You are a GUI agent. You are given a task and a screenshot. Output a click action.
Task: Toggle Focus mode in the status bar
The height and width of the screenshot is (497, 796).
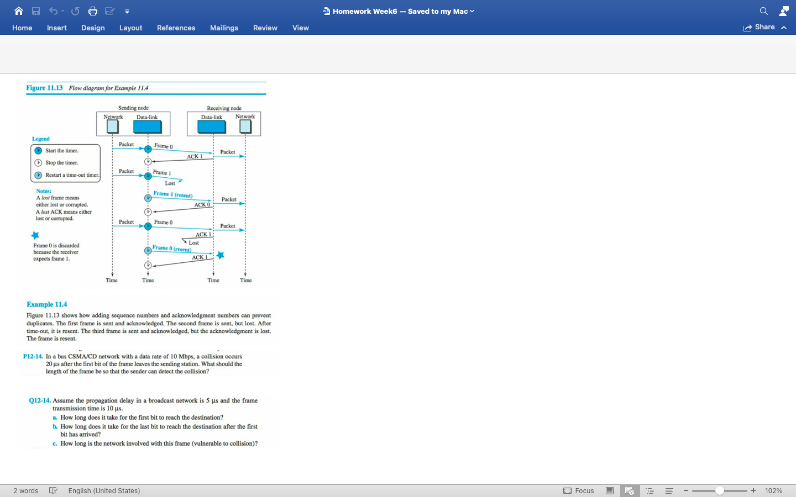(578, 490)
